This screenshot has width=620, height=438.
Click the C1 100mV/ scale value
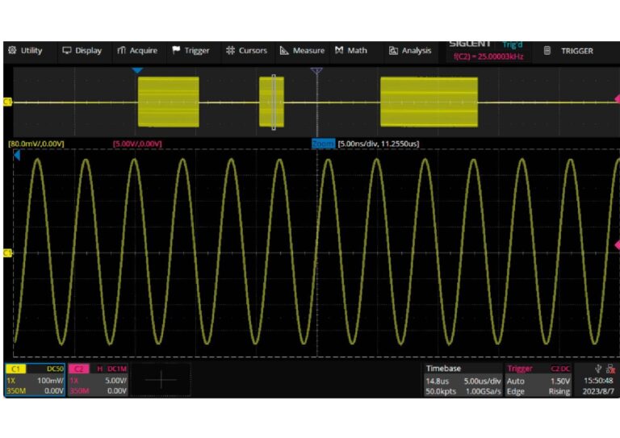(x=50, y=381)
